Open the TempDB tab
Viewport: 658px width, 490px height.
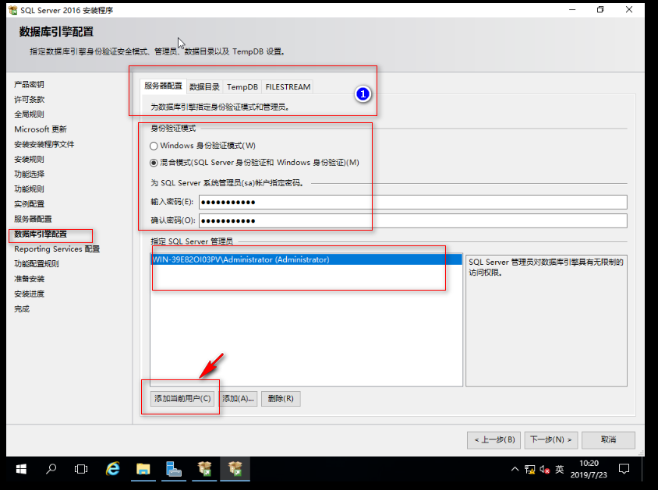click(242, 86)
